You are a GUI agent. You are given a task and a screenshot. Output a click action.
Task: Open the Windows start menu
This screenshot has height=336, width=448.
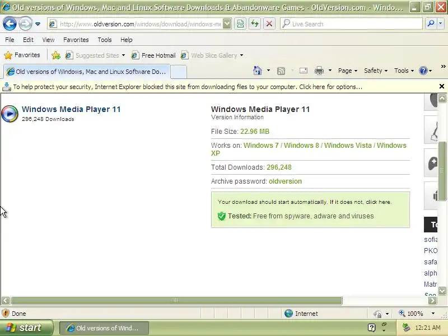coord(26,328)
